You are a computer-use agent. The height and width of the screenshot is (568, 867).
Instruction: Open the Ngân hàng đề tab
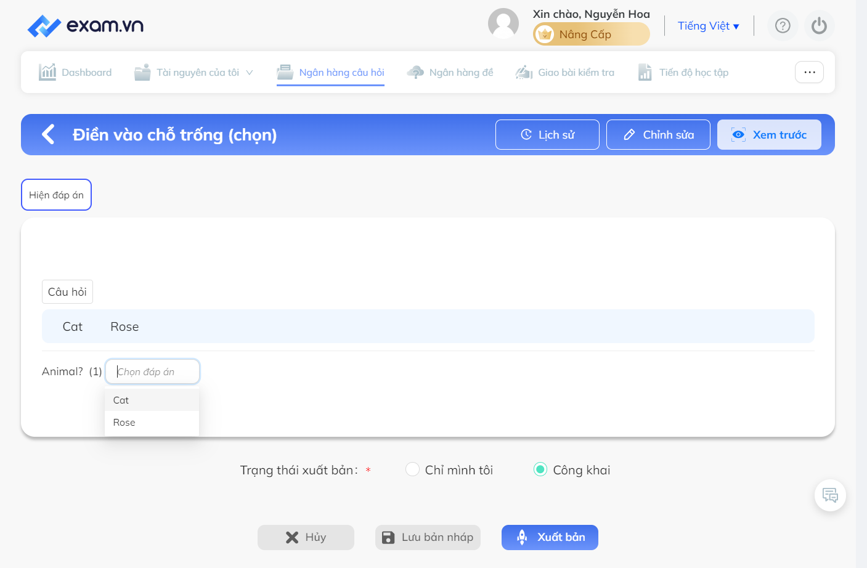pos(450,72)
